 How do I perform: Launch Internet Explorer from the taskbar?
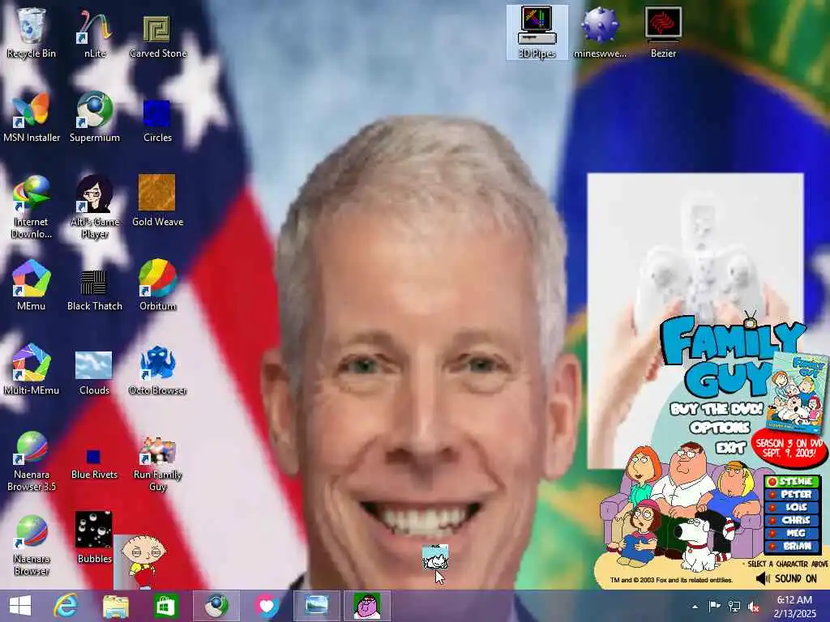[x=66, y=606]
